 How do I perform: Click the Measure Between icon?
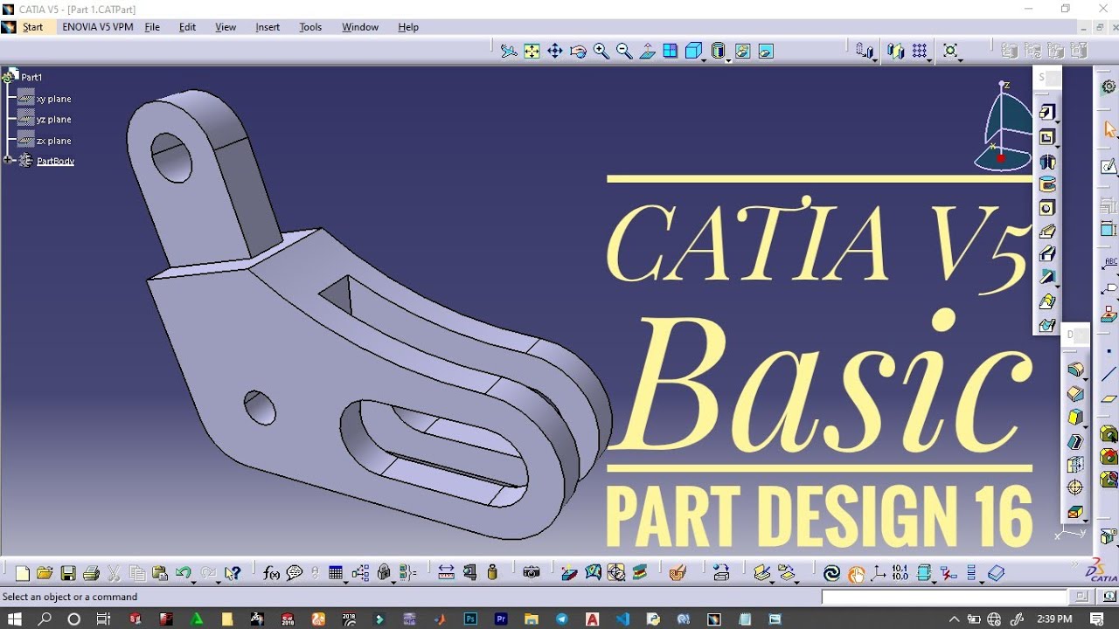click(x=446, y=573)
